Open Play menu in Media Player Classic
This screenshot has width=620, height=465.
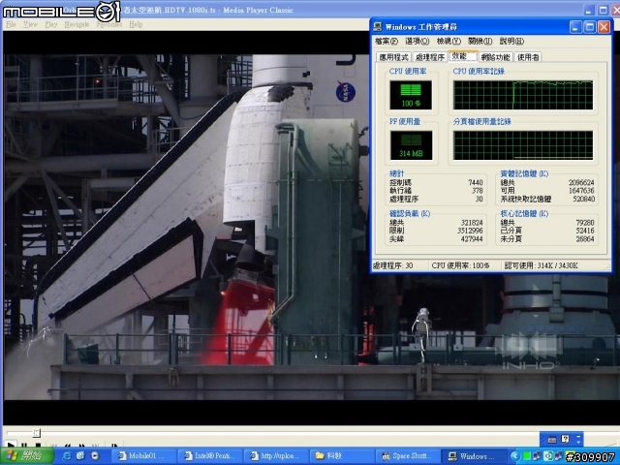pyautogui.click(x=51, y=24)
